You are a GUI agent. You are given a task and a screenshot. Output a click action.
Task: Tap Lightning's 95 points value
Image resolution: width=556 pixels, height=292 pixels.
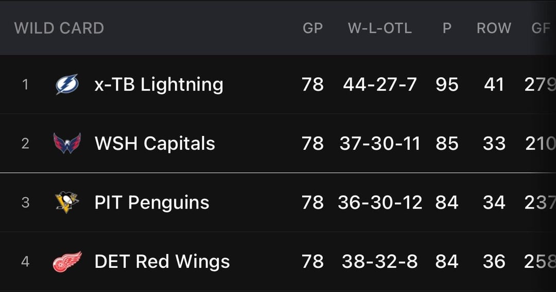point(447,84)
